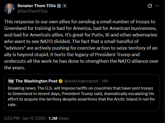Open the three-dot more options menu
165x123 pixels.
157,6
